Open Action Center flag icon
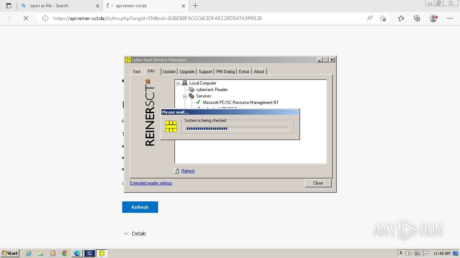This screenshot has height=258, width=460. (426, 253)
